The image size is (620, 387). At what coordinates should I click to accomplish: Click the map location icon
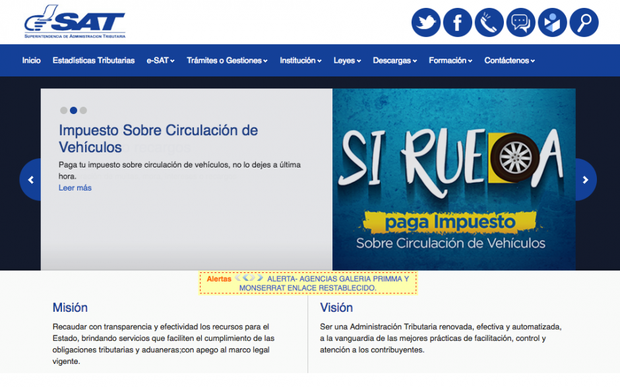point(552,22)
